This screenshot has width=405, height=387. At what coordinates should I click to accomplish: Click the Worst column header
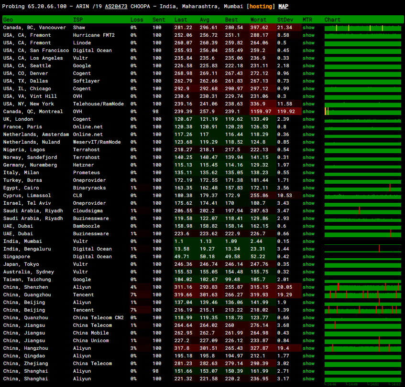click(x=258, y=20)
